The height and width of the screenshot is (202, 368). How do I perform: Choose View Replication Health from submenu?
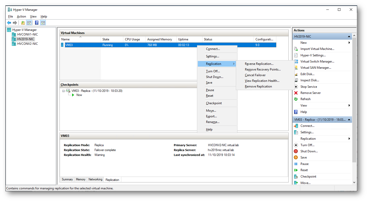point(265,81)
